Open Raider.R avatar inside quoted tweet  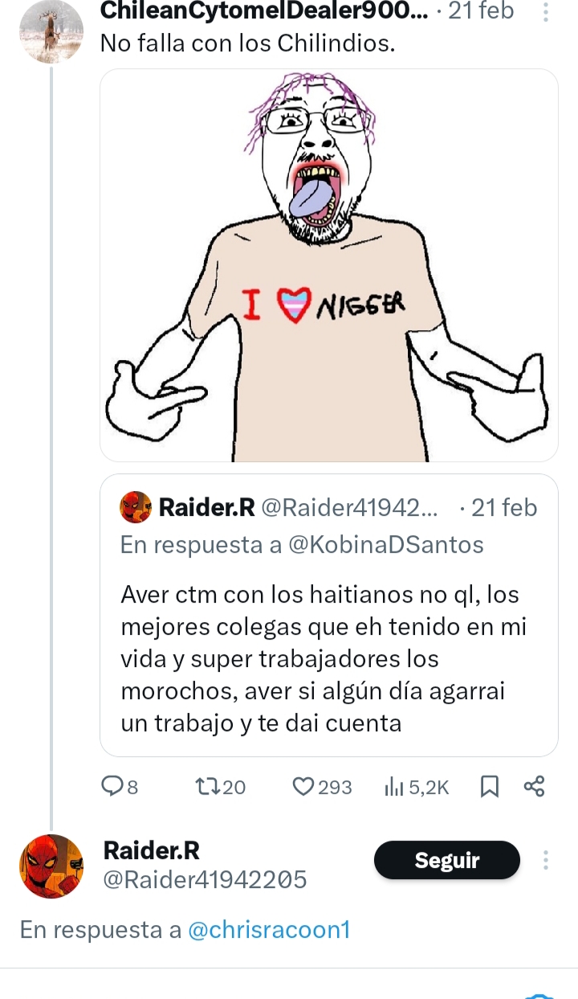click(136, 507)
